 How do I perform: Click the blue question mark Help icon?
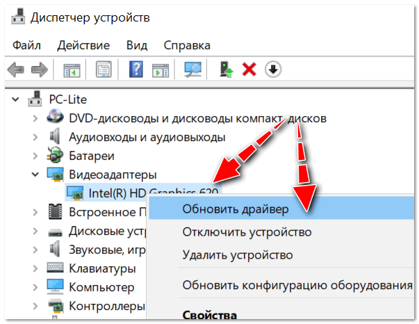(137, 70)
